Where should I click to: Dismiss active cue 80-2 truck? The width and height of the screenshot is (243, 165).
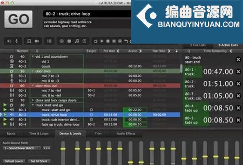click(x=238, y=84)
